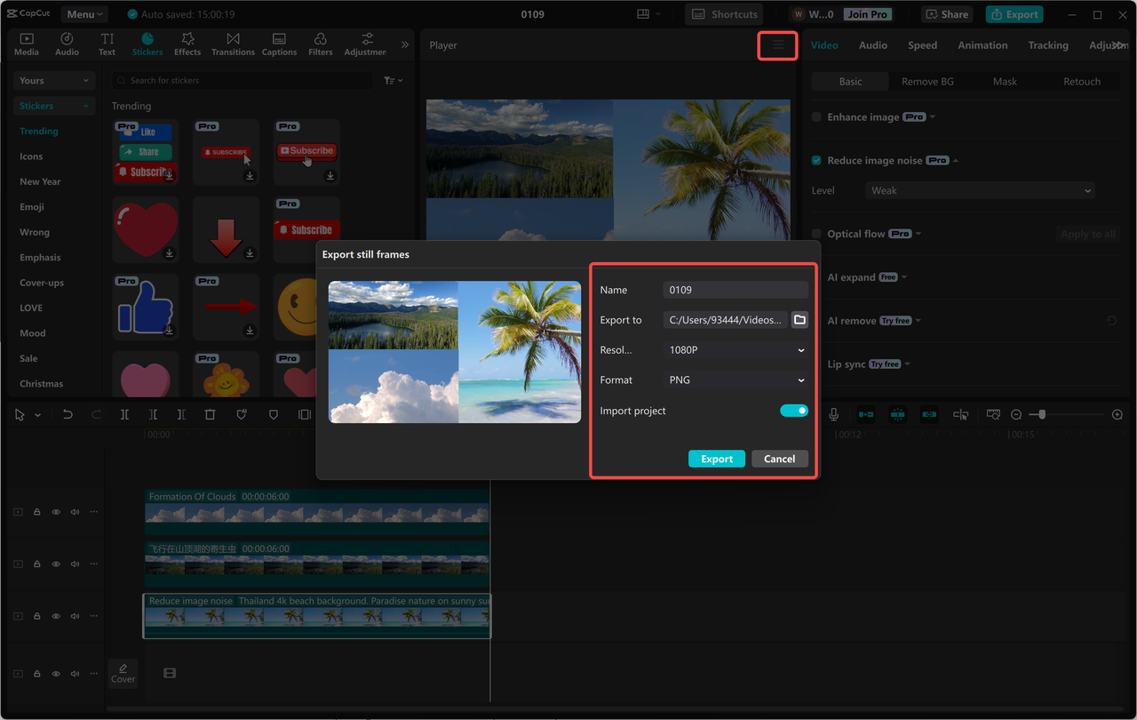1137x720 pixels.
Task: Click the Shortcuts button
Action: click(x=726, y=14)
